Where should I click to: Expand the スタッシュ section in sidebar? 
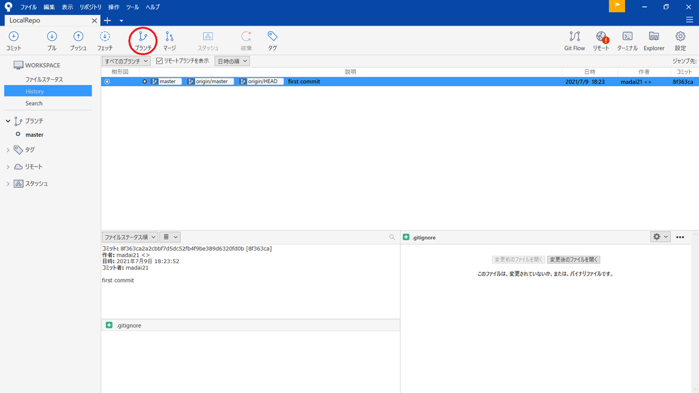(x=8, y=183)
